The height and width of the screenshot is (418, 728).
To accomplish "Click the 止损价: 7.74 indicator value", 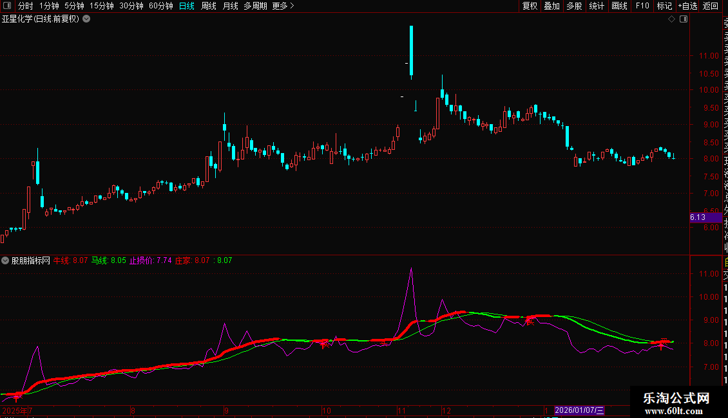I will point(150,260).
